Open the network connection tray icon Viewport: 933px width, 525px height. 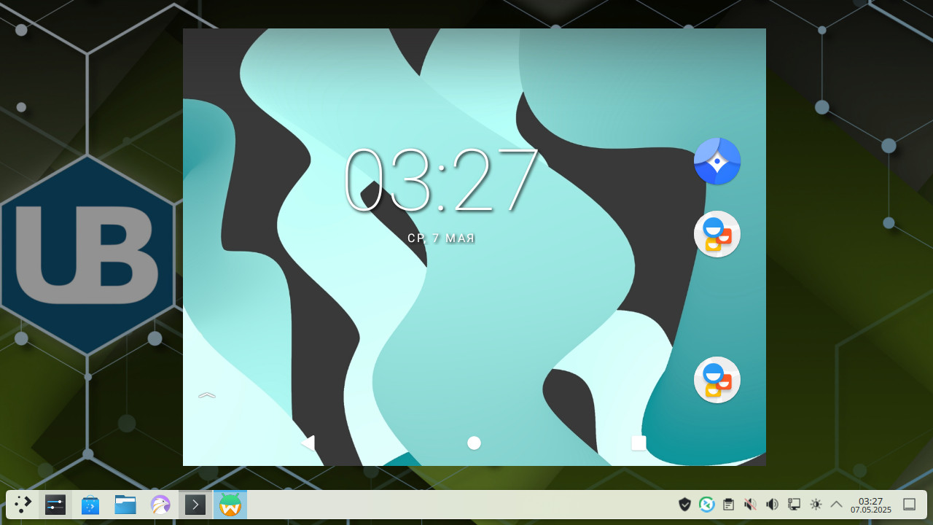(795, 504)
